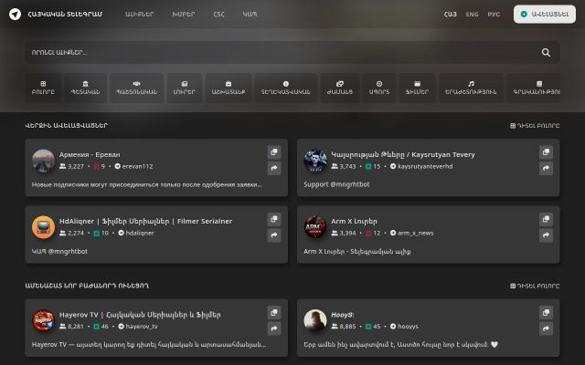Select the ԵՐԱԺՇՏՈՒԹՅՈՒՆ category tab
Viewport: 585px width, 365px height.
point(471,88)
